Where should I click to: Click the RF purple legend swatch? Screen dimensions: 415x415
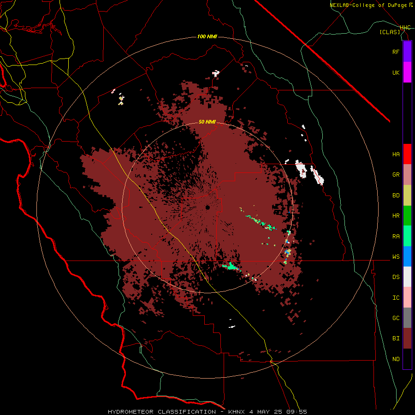click(x=407, y=52)
